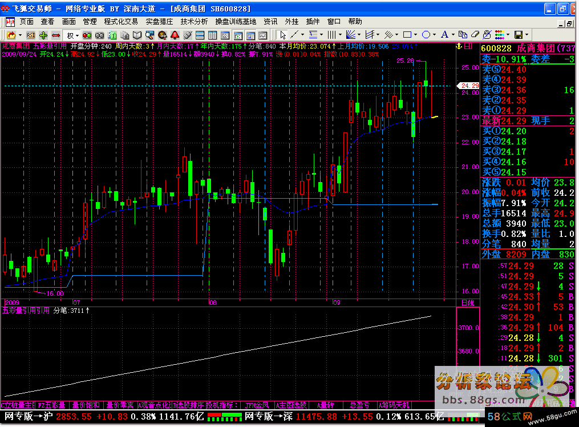Click the gray twin circles icon
The width and height of the screenshot is (579, 427).
click(100, 35)
